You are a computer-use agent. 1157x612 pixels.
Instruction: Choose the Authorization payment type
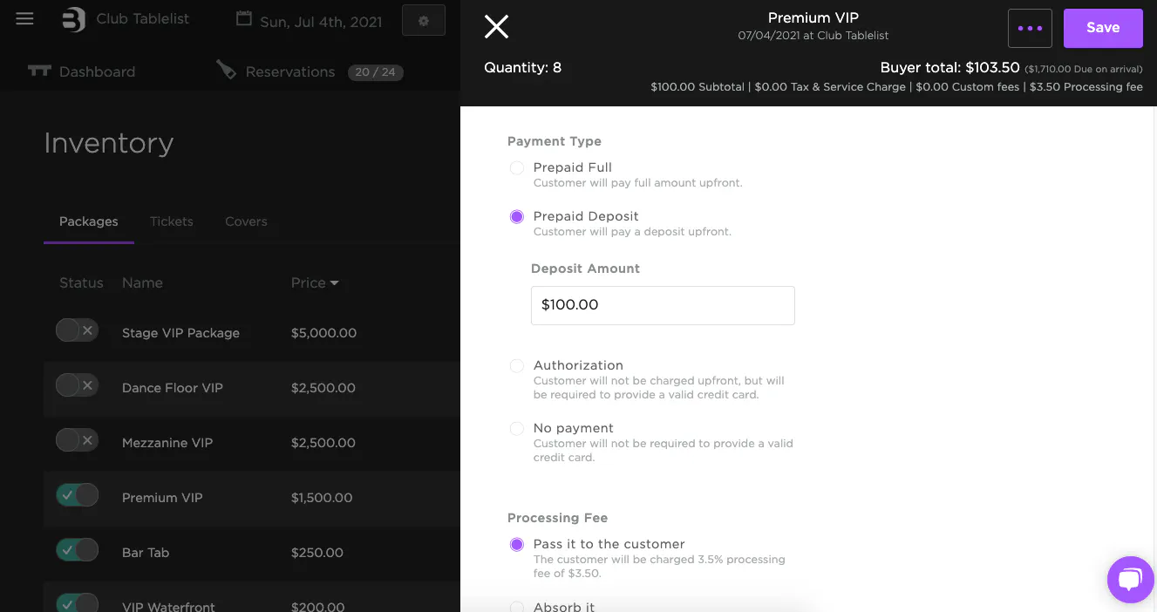tap(517, 366)
